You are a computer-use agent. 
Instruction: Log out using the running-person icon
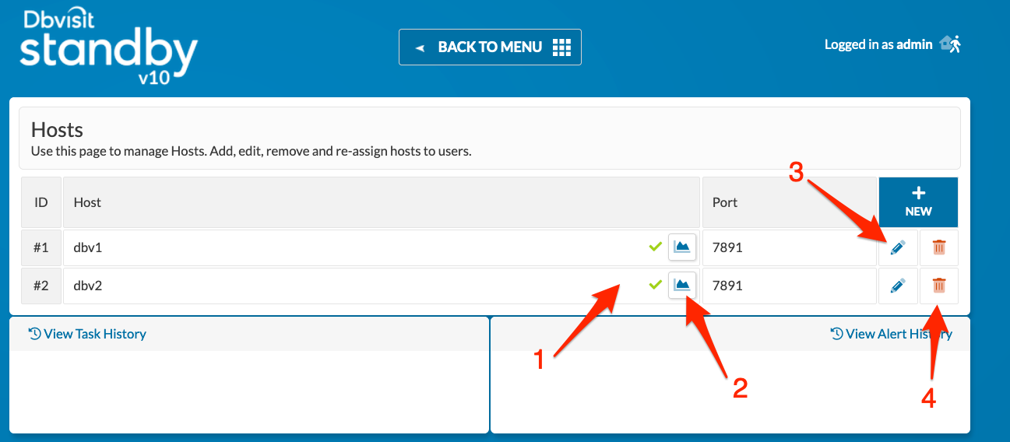[951, 44]
